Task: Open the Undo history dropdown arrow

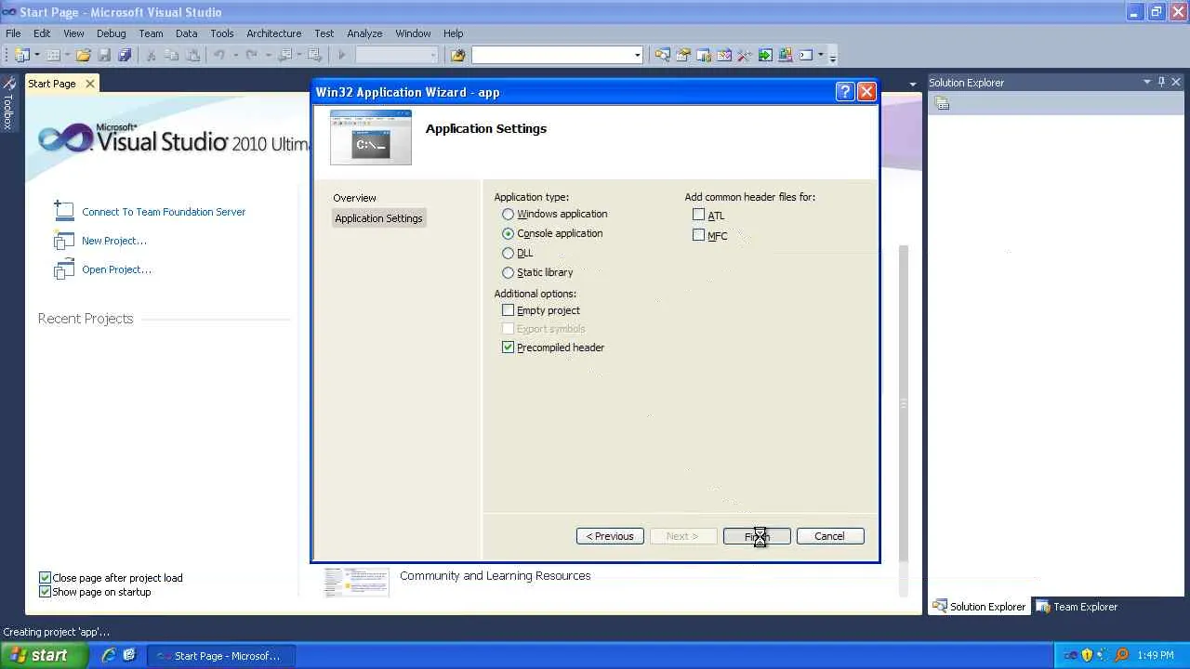Action: pos(234,55)
